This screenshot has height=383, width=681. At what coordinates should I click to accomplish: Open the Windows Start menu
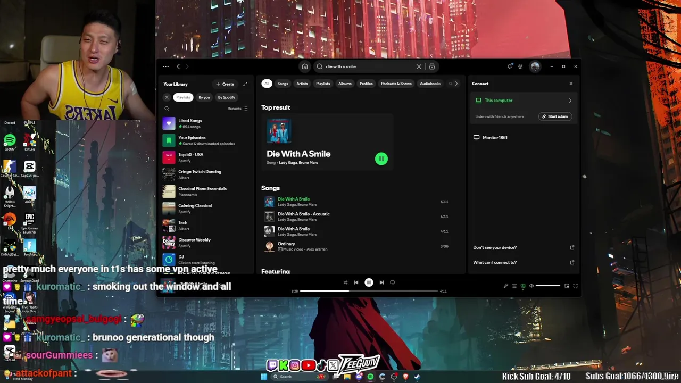pos(264,377)
